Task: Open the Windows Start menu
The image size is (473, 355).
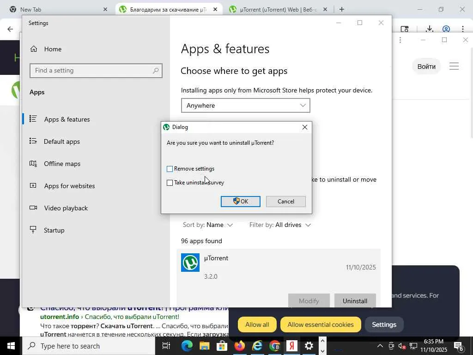Action: [x=11, y=346]
